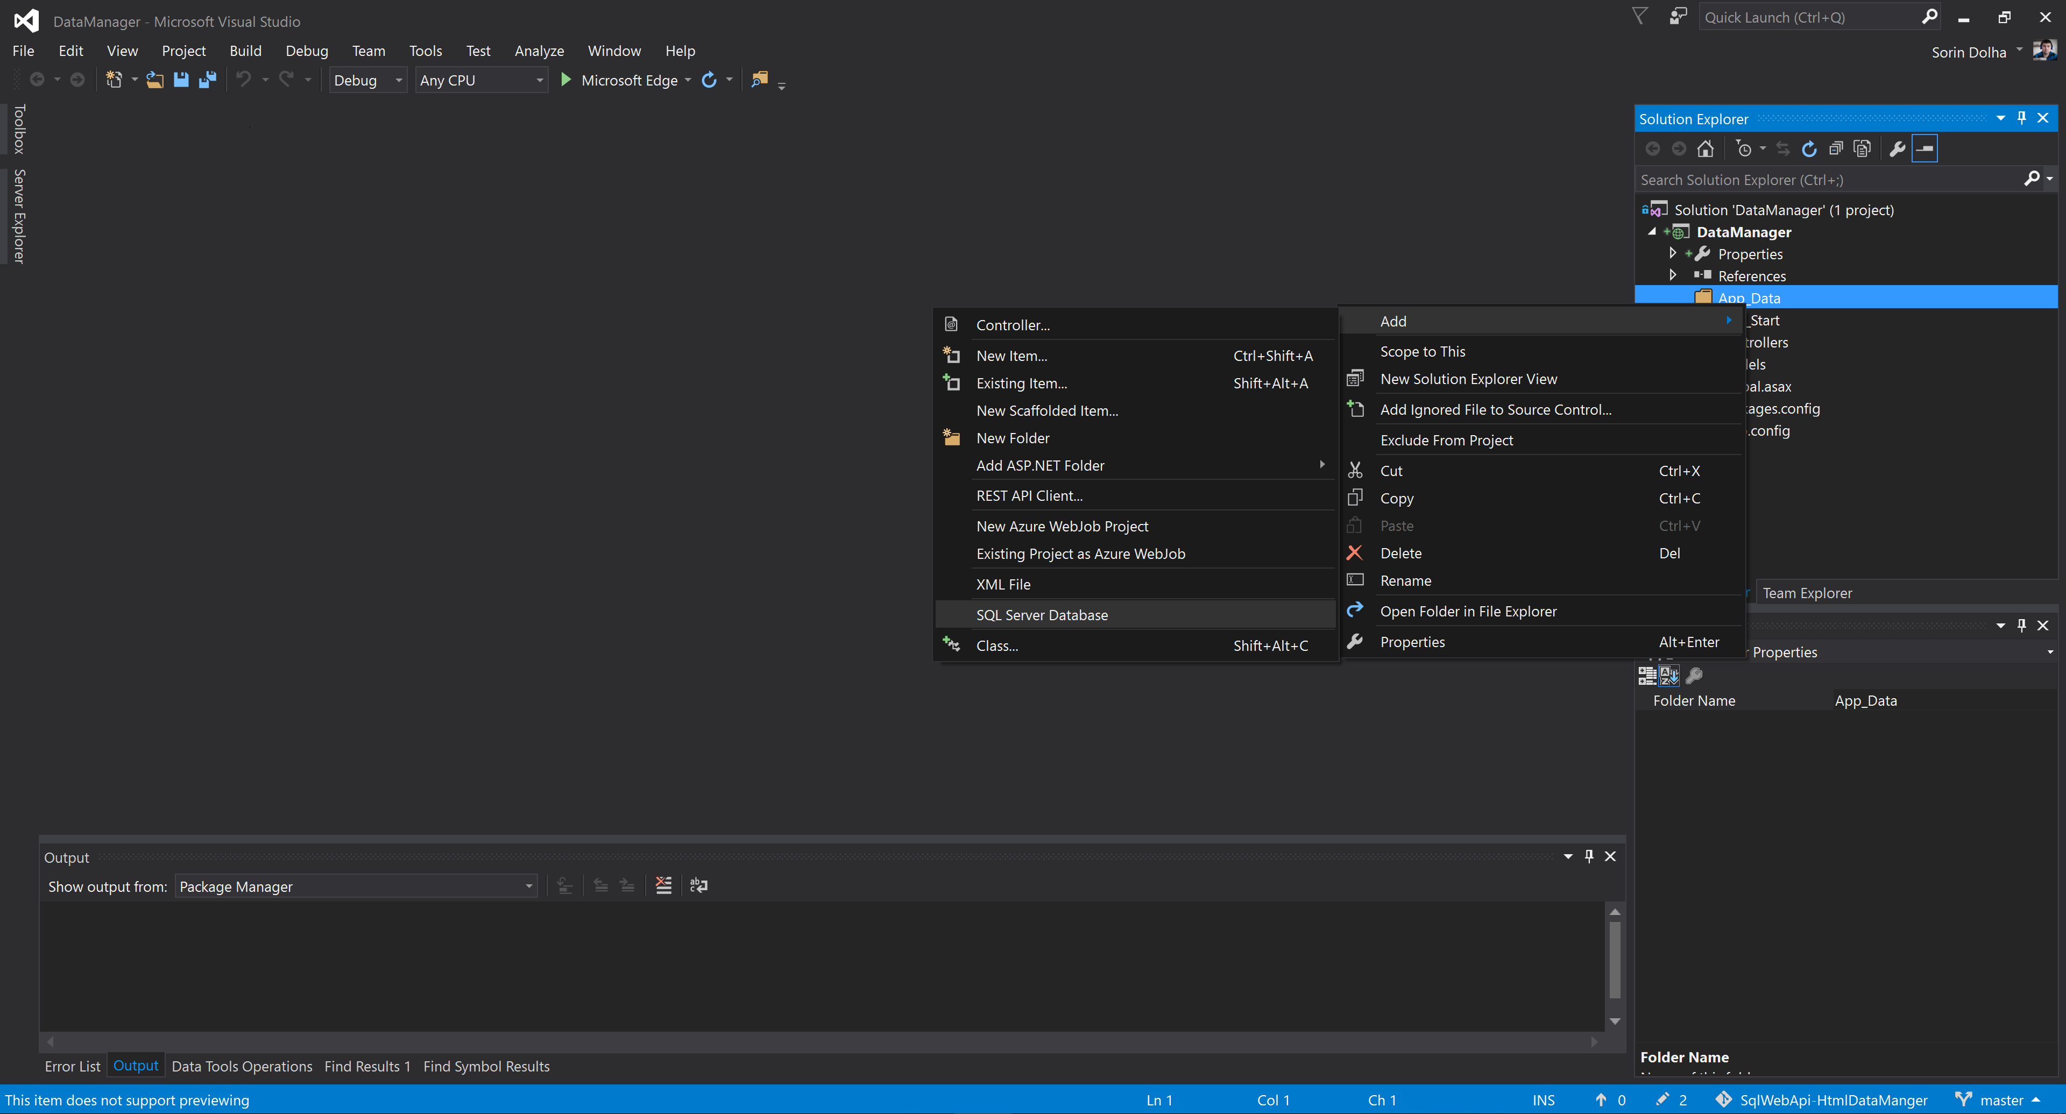Toggle word wrap in Output window

(x=698, y=885)
